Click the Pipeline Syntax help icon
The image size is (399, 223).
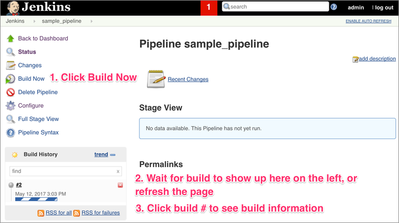[10, 133]
